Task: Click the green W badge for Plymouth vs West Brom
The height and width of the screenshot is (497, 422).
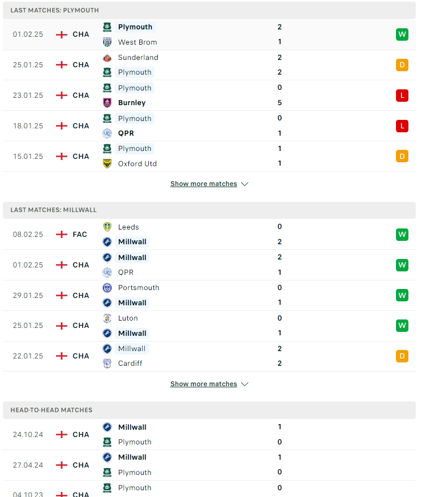Action: pyautogui.click(x=402, y=34)
